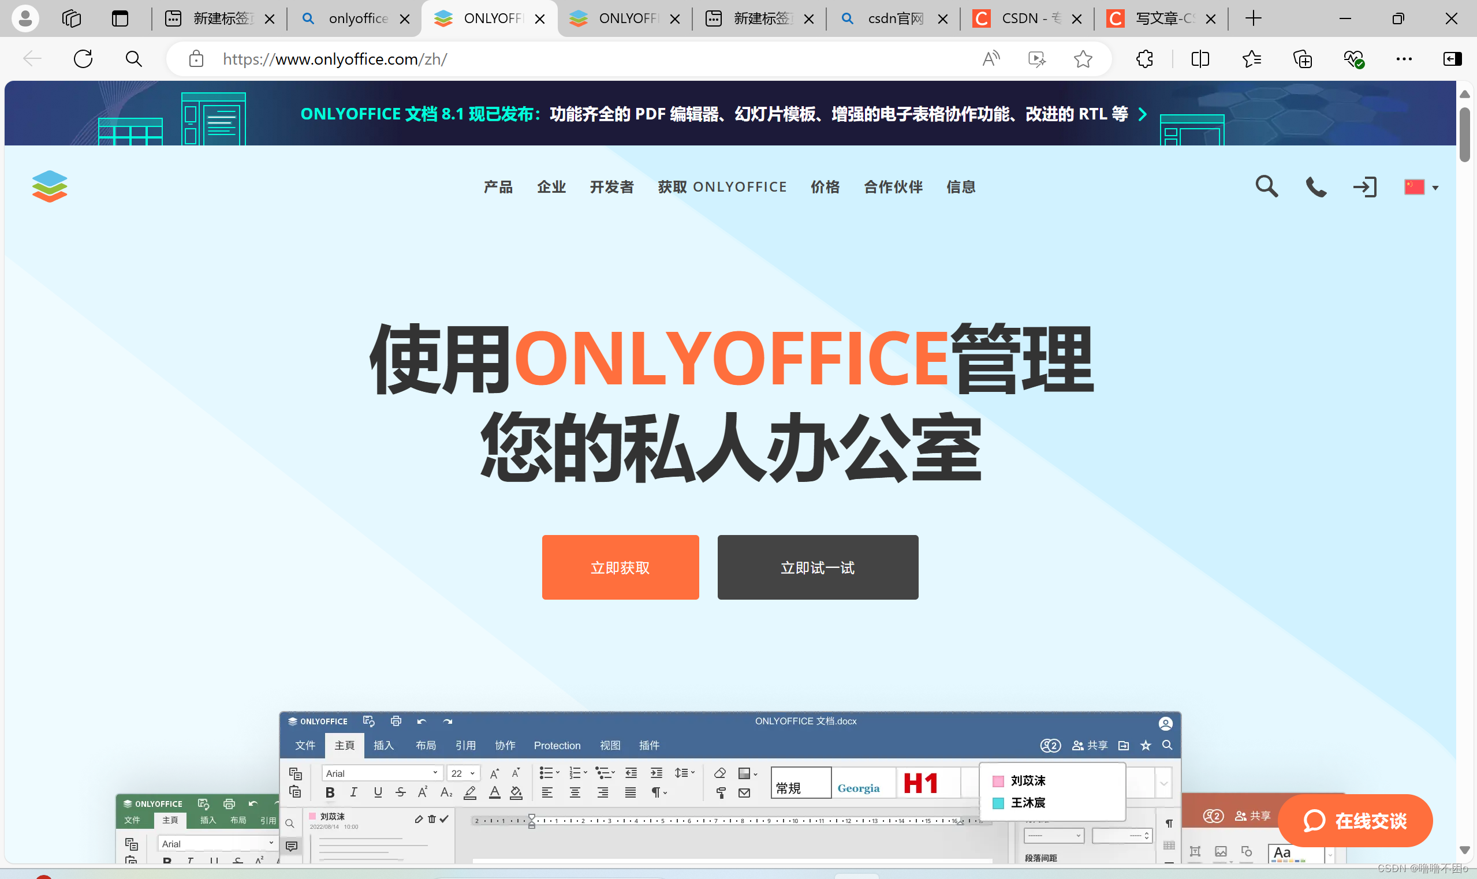Image resolution: width=1477 pixels, height=879 pixels.
Task: Toggle the favorites star on the document
Action: pyautogui.click(x=1146, y=746)
